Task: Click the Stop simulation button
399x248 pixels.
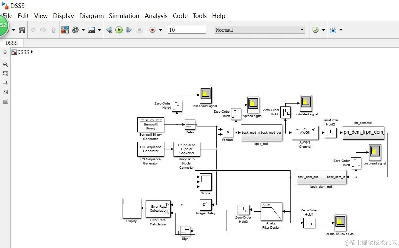Action: [x=139, y=30]
